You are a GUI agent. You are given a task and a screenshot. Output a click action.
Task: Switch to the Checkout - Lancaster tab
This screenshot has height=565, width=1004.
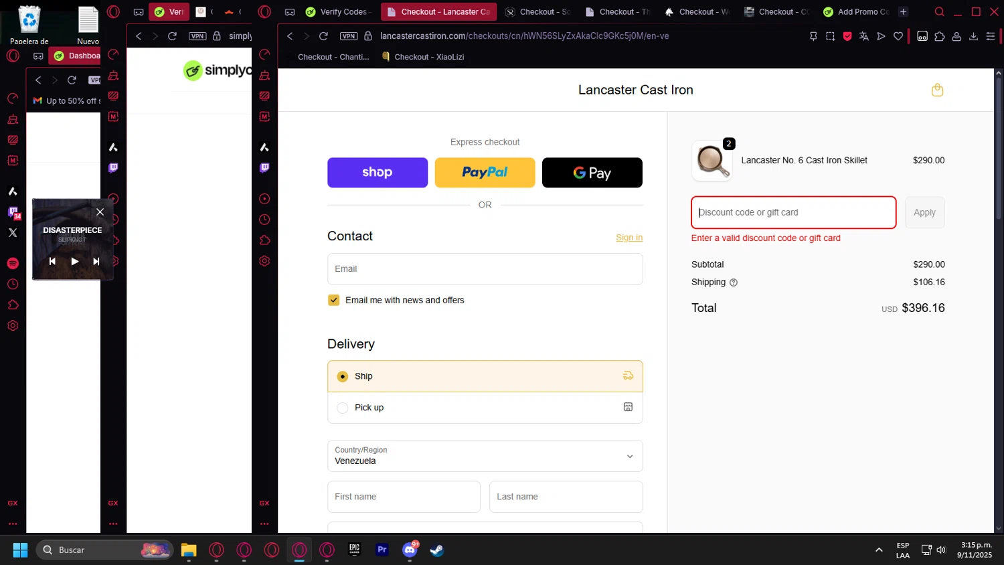439,12
